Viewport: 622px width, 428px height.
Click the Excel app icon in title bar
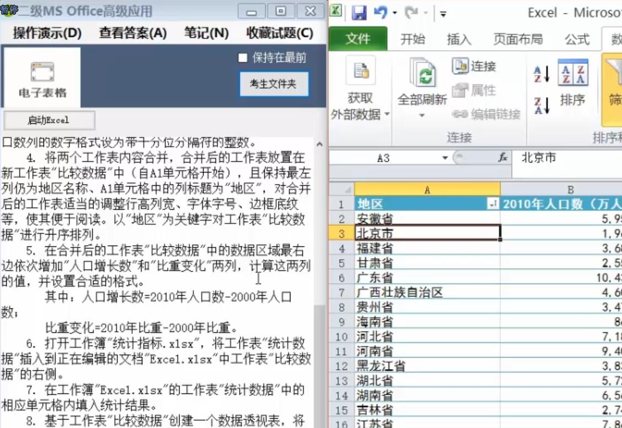pos(336,10)
